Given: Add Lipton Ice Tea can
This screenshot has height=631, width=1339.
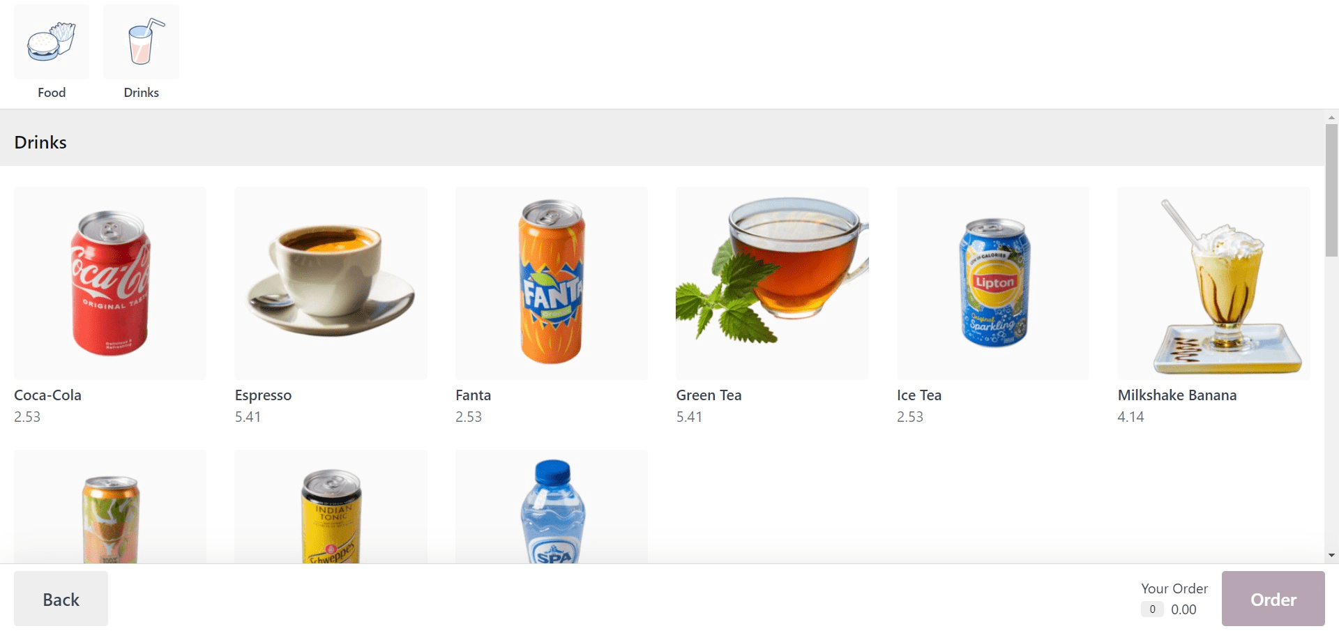Looking at the screenshot, I should pos(993,283).
